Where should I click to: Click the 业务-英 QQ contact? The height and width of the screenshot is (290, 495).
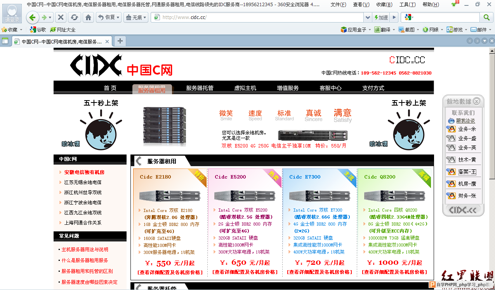[462, 148]
